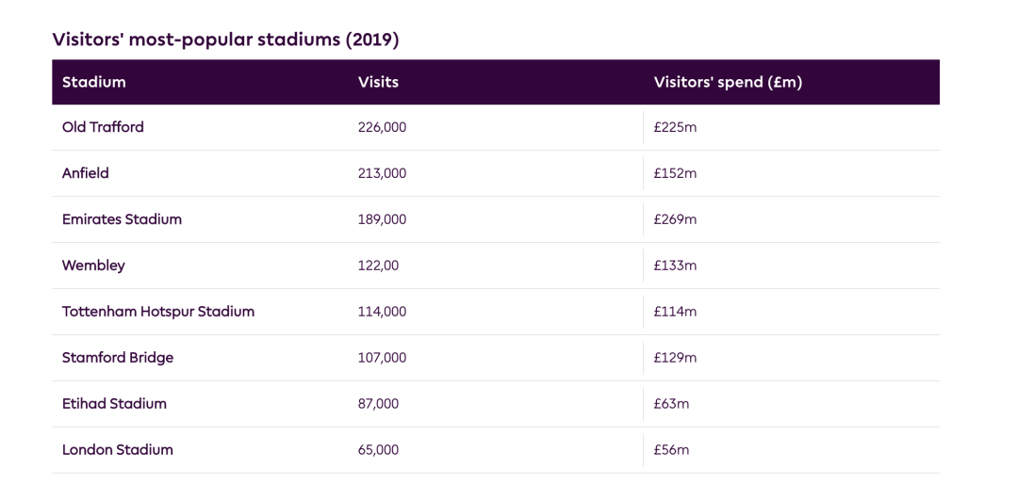The width and height of the screenshot is (1018, 500).
Task: Click the £129m spend figure
Action: pyautogui.click(x=675, y=358)
